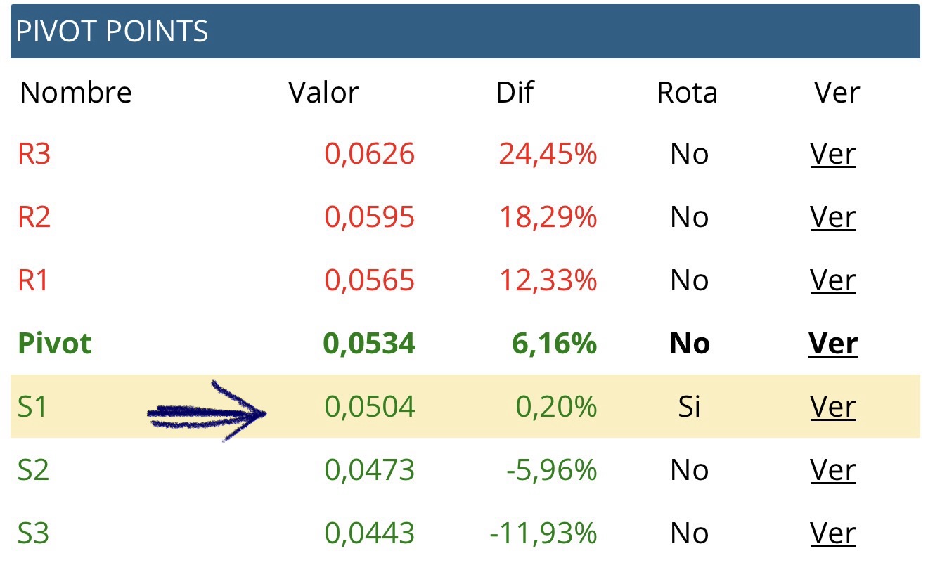
Task: Select the S1 value 0,0504
Action: coord(370,408)
